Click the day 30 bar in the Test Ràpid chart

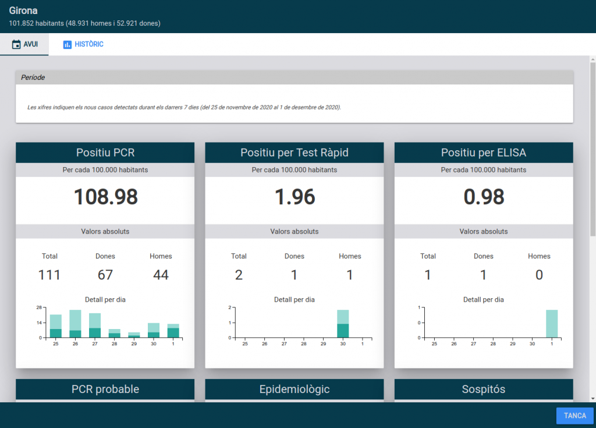coord(343,324)
